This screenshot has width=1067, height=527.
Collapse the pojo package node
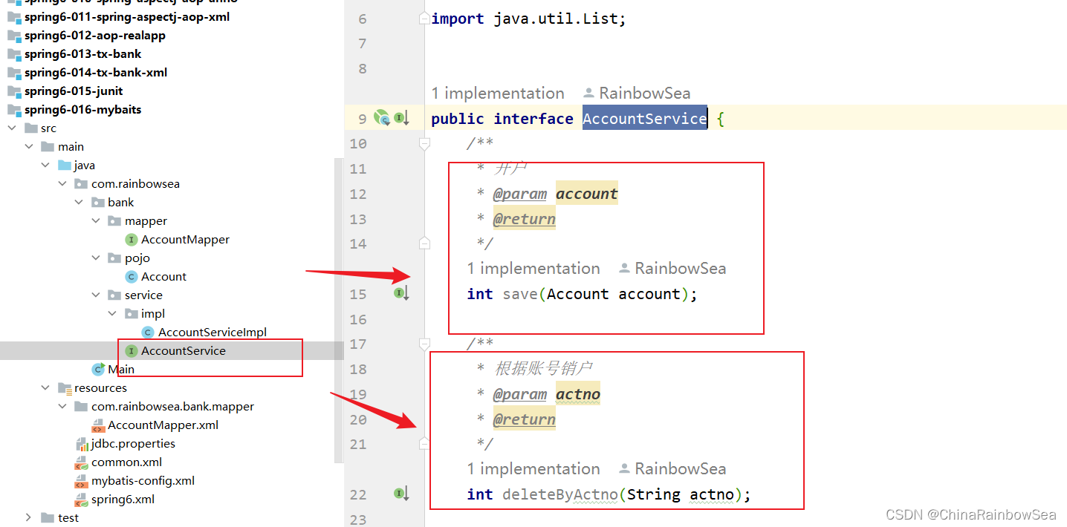pos(97,258)
